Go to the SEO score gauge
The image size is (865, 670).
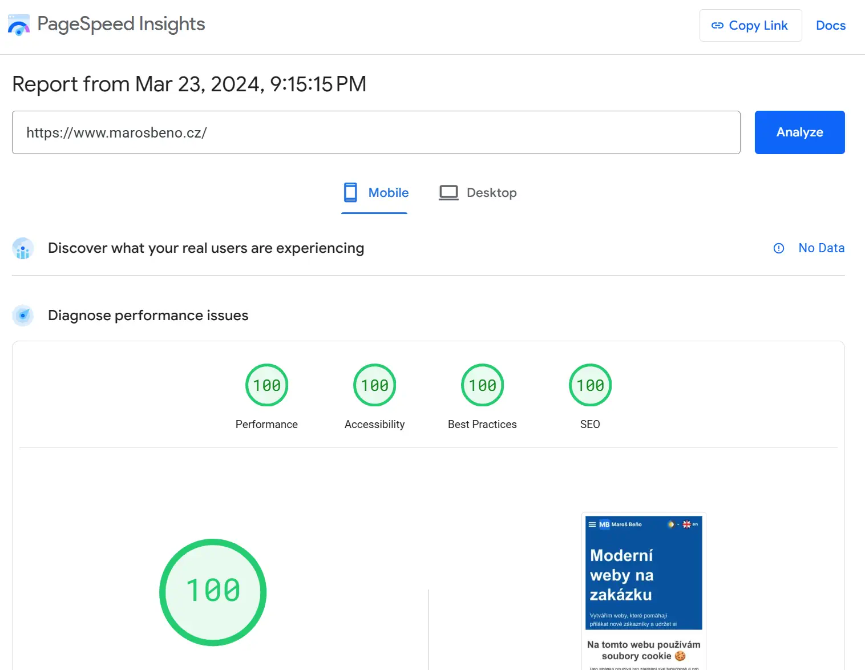point(590,385)
